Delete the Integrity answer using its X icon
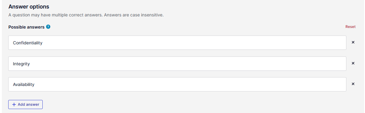 point(353,63)
